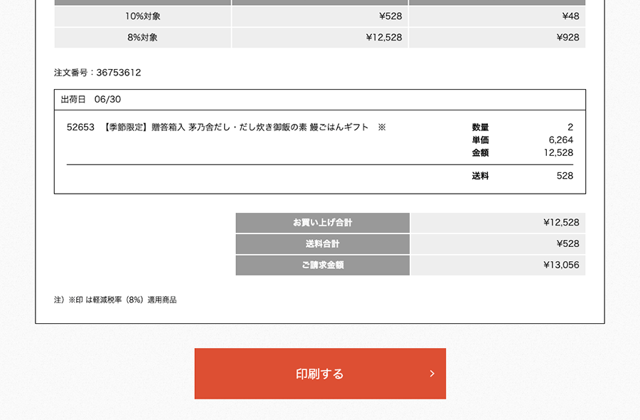Click the 軽減税率 footnote text

click(x=115, y=300)
